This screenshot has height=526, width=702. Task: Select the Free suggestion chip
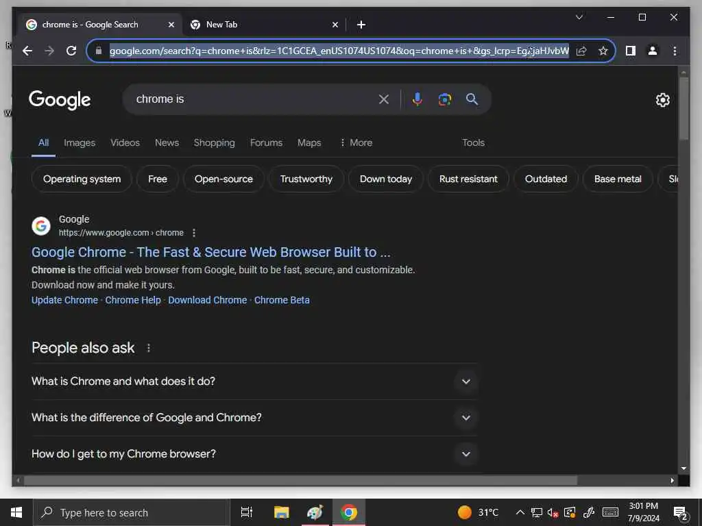pyautogui.click(x=158, y=179)
